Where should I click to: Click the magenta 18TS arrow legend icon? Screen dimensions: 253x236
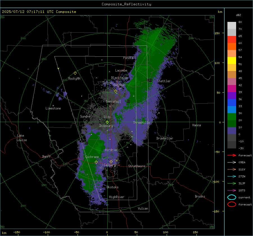tap(232, 191)
